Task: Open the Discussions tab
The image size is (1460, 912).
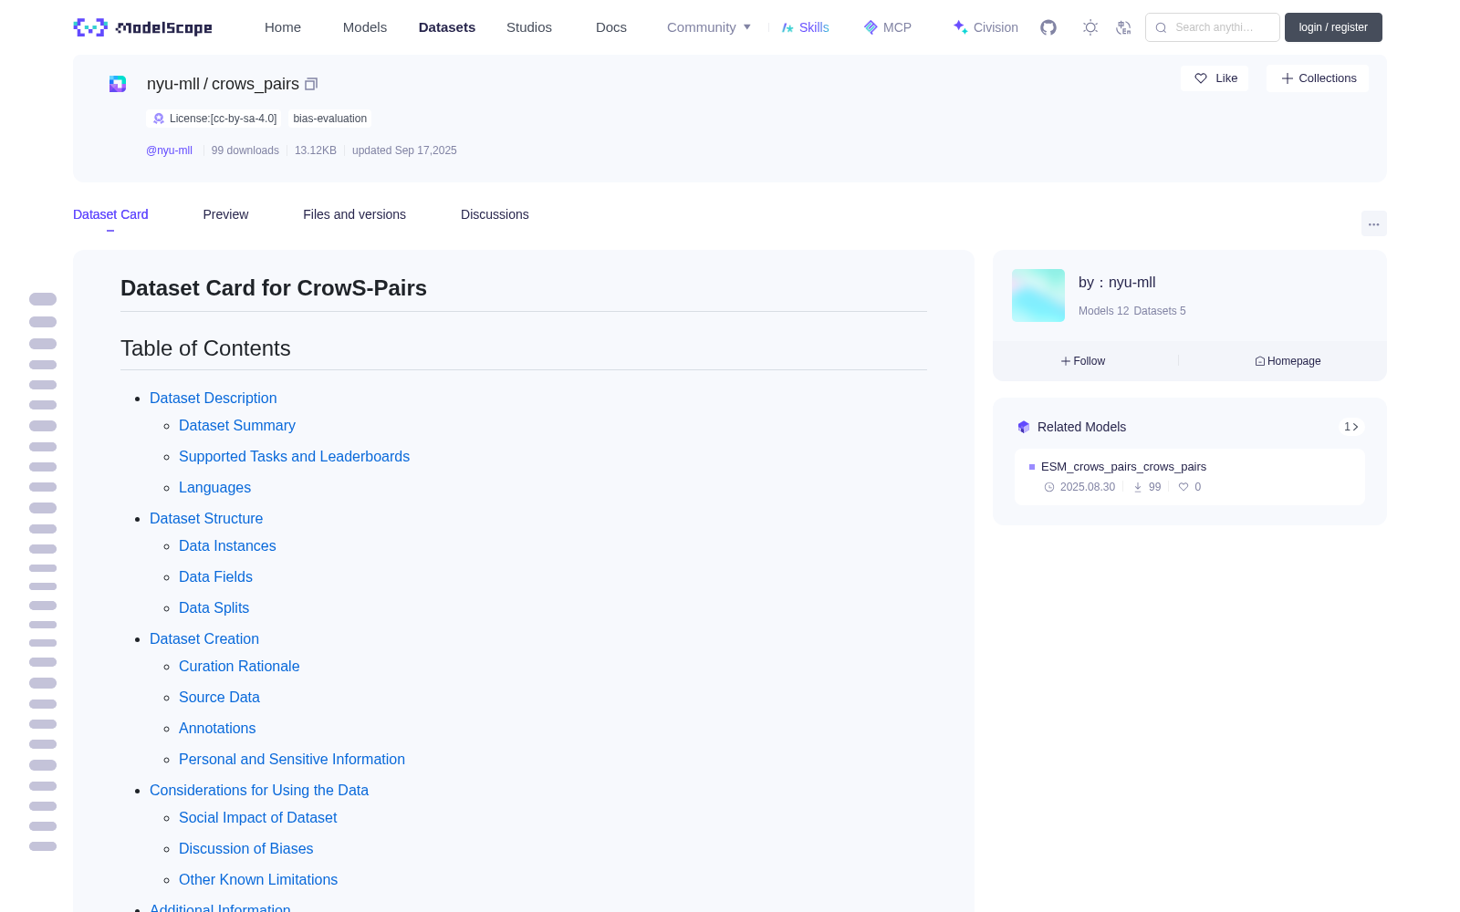Action: [x=495, y=214]
